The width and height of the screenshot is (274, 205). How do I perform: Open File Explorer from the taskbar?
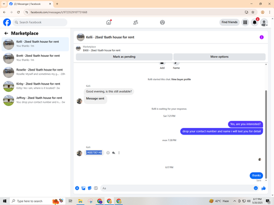click(x=80, y=201)
